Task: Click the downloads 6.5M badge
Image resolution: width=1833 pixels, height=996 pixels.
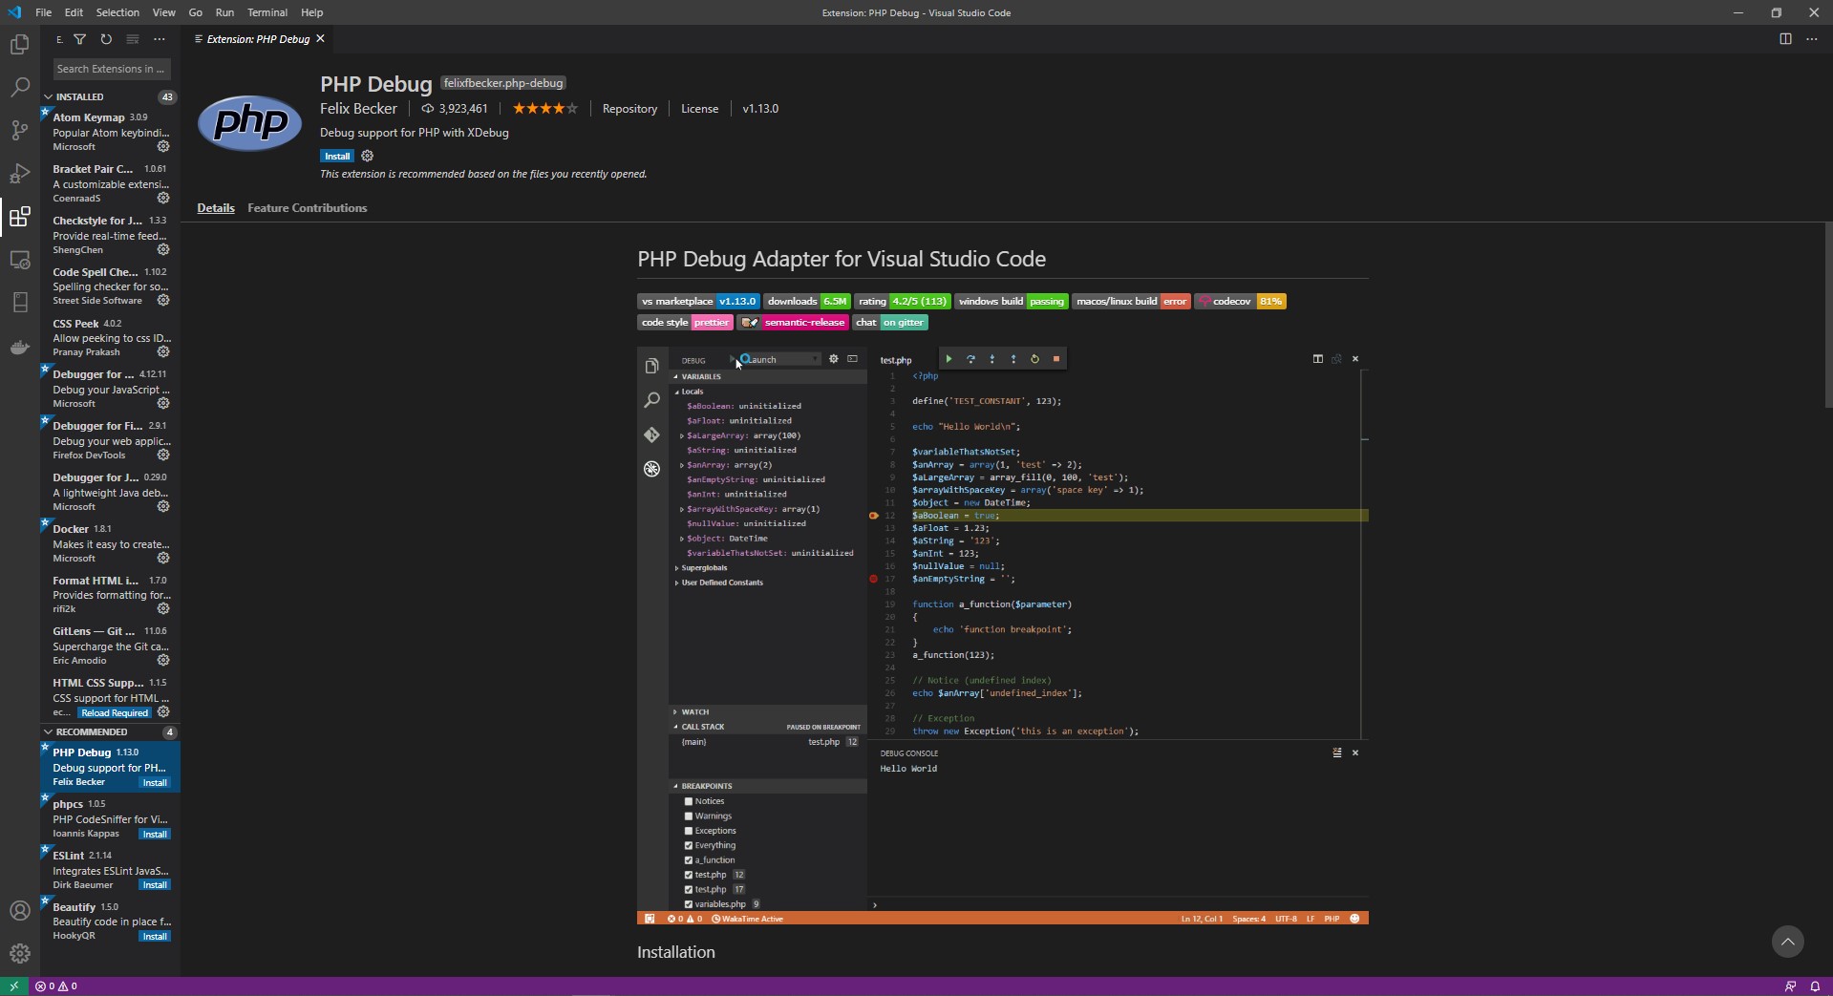Action: pyautogui.click(x=807, y=301)
